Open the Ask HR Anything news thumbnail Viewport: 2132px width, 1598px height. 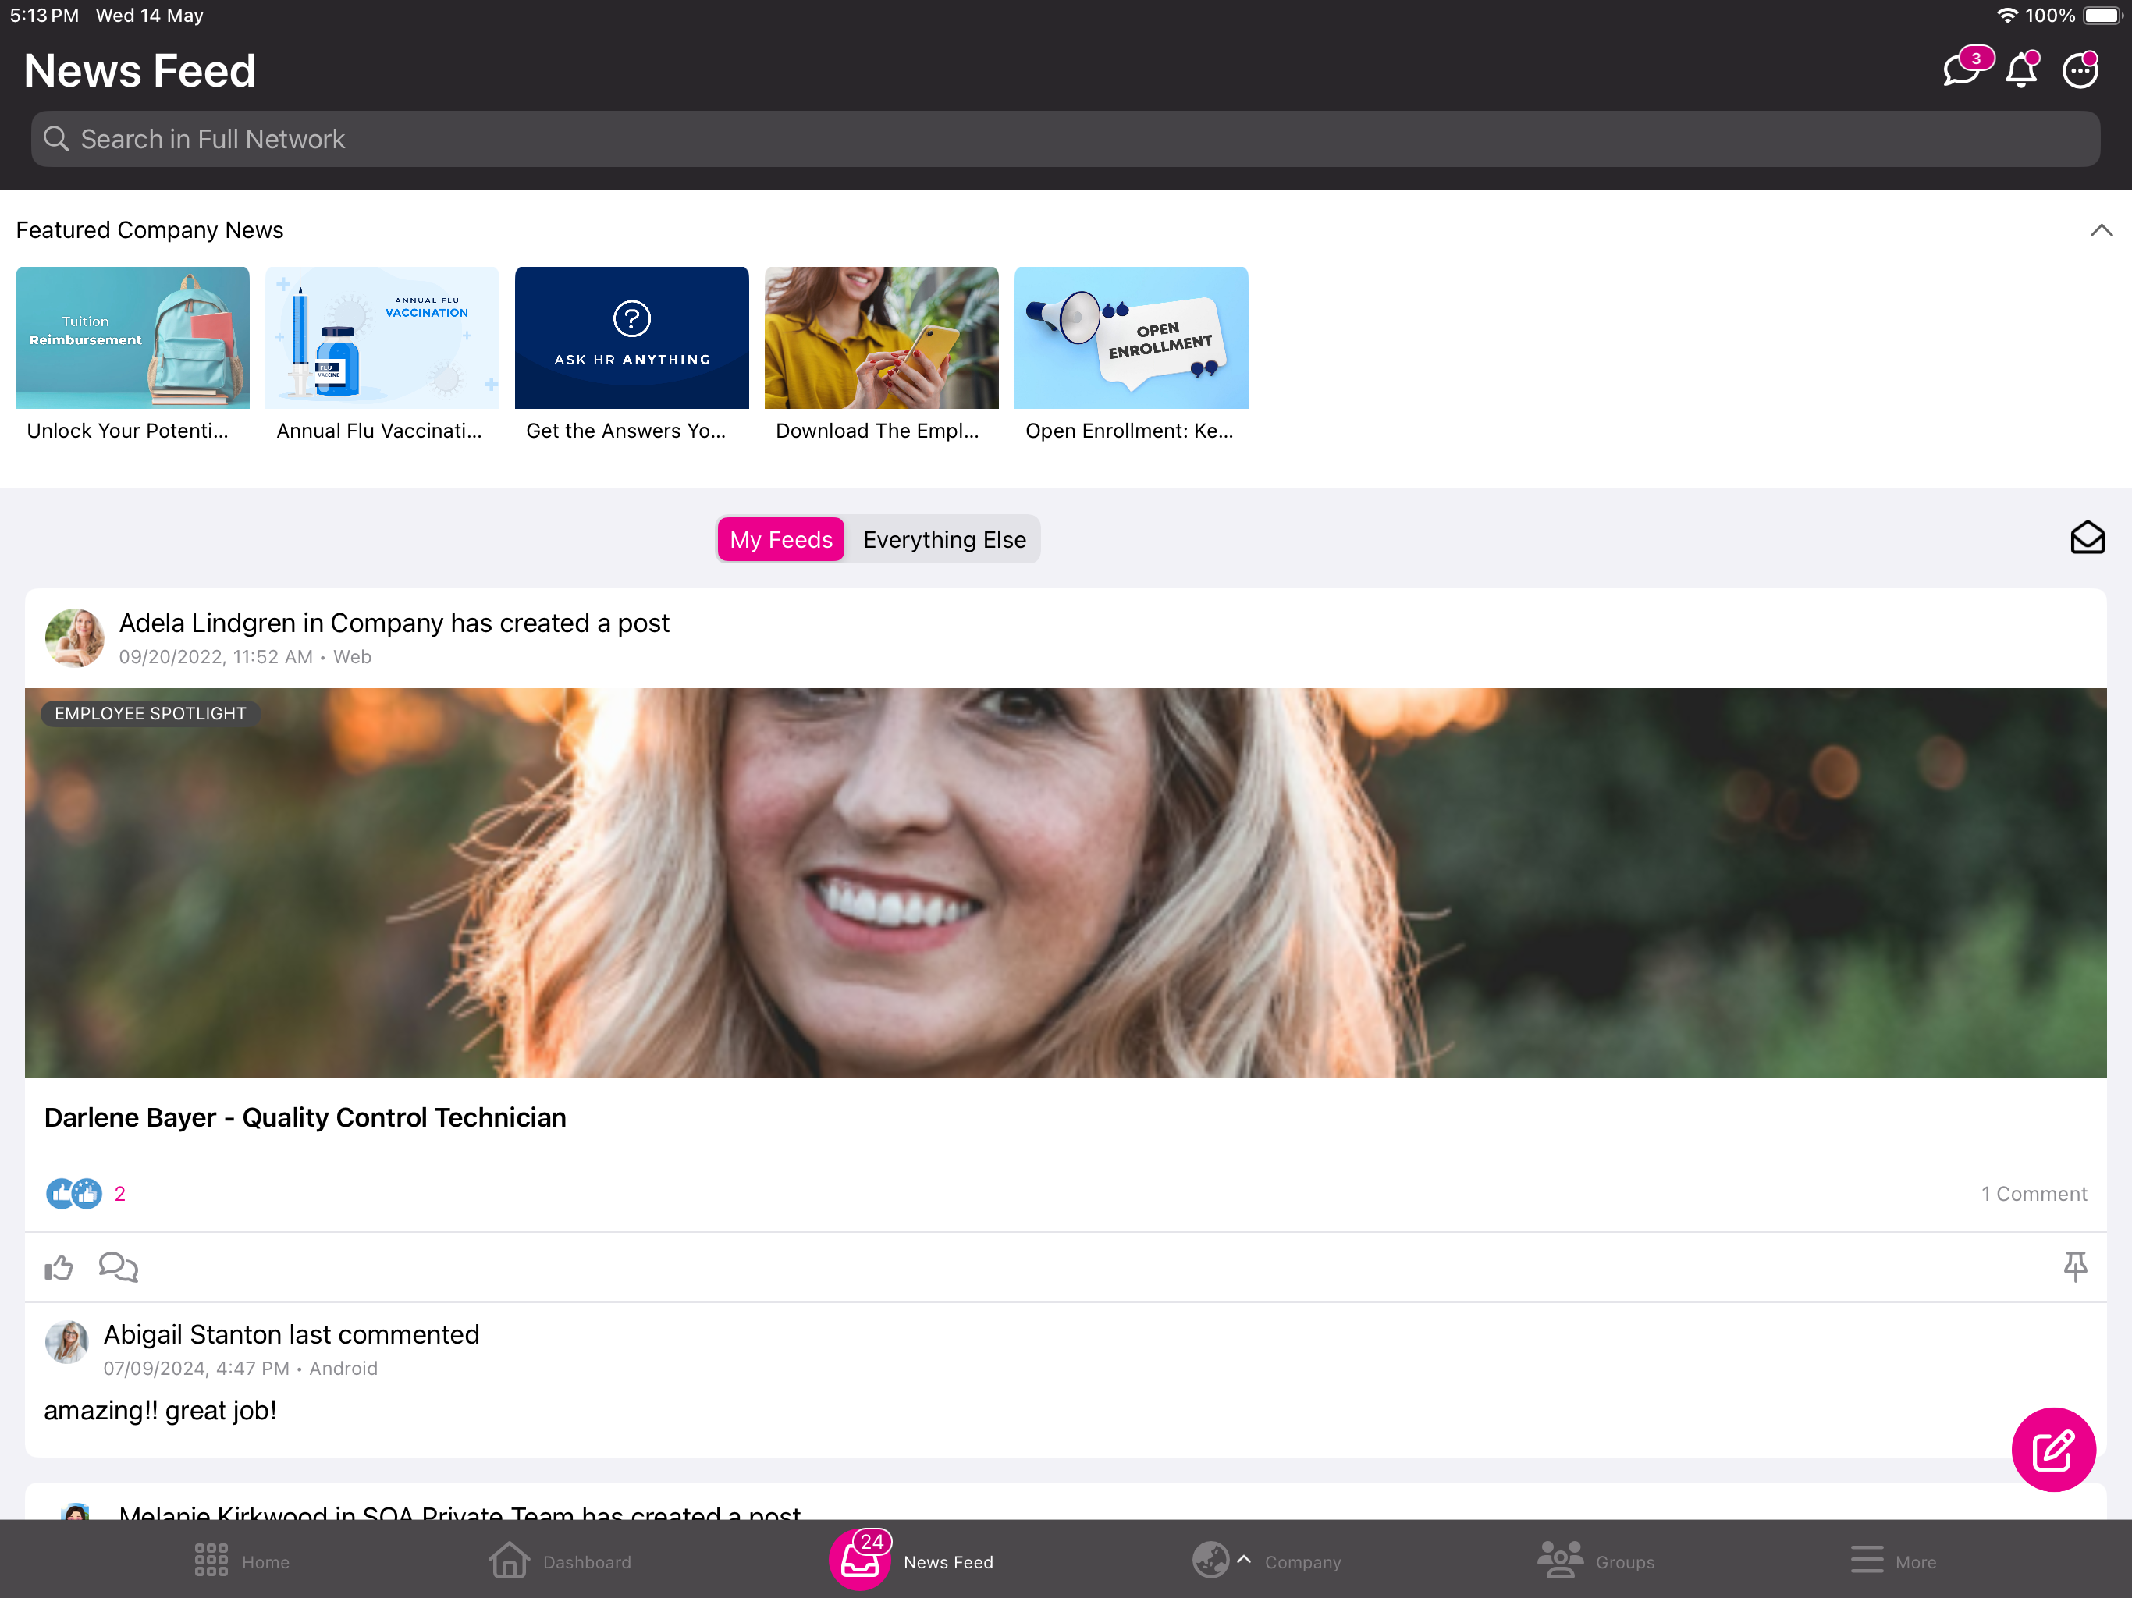click(x=631, y=337)
